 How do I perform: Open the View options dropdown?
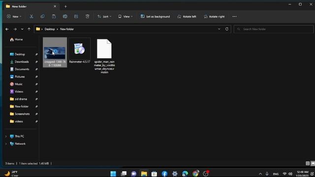pyautogui.click(x=126, y=16)
